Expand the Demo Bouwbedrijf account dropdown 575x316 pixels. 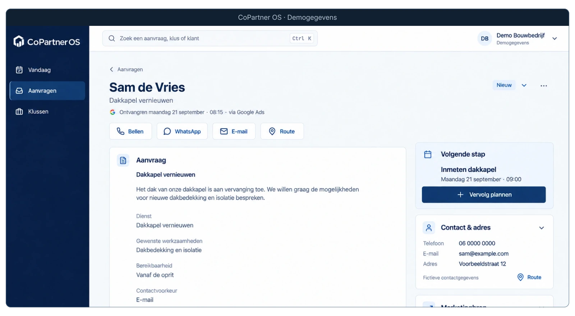pos(555,38)
